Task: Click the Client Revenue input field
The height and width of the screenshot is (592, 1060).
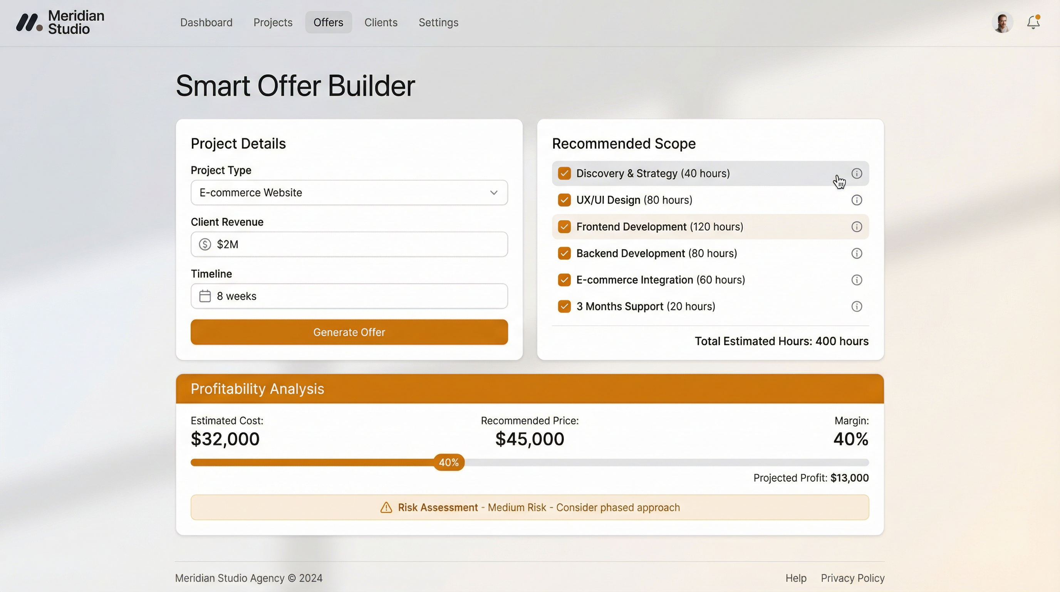Action: pyautogui.click(x=349, y=244)
